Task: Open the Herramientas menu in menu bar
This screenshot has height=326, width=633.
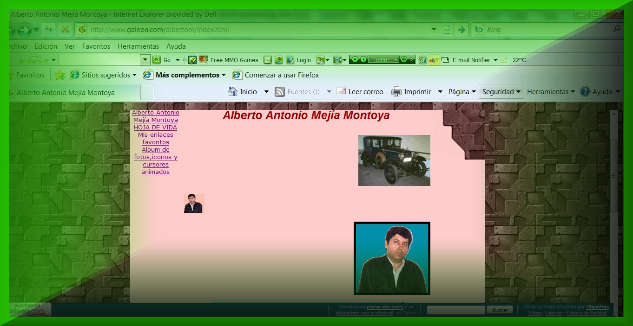Action: 138,46
